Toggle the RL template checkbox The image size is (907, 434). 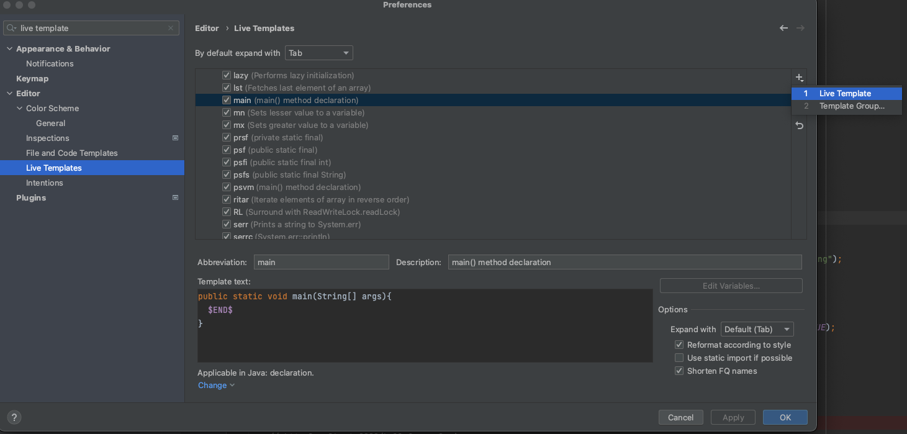(x=227, y=212)
